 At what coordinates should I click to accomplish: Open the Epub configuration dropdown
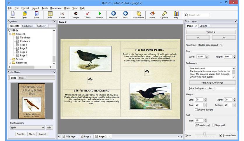[27, 128]
